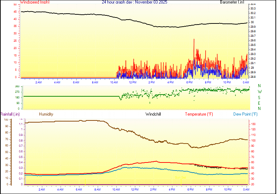
Task: Click the 270 value on wind direction scale
Action: click(18, 92)
